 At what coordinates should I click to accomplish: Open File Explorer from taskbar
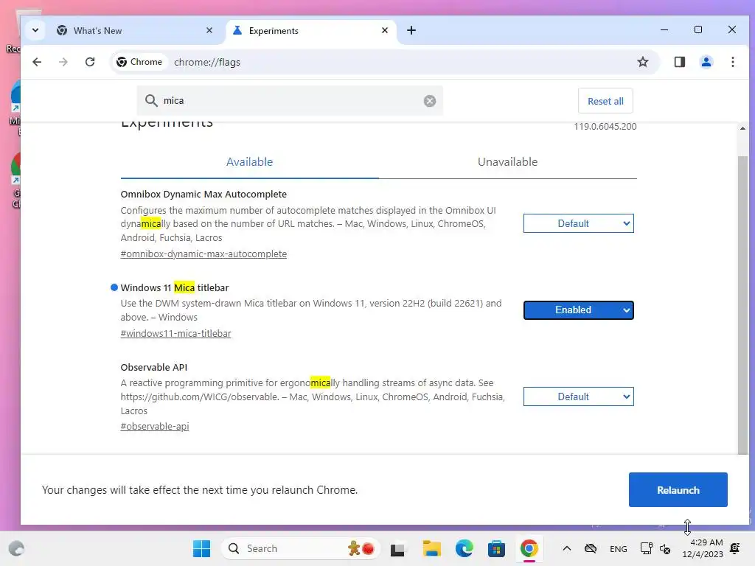(x=431, y=548)
